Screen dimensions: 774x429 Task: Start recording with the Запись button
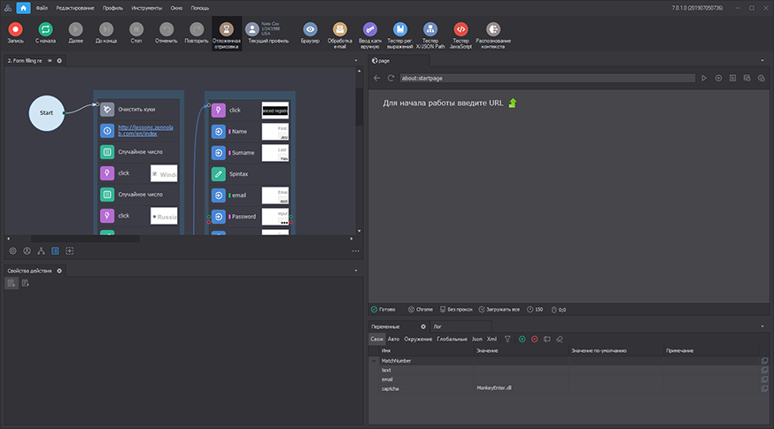(x=15, y=33)
